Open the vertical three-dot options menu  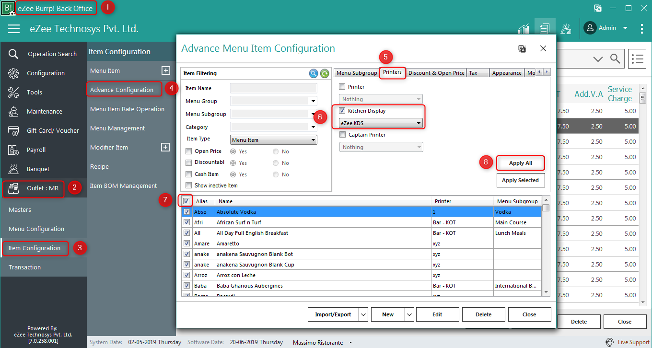642,29
